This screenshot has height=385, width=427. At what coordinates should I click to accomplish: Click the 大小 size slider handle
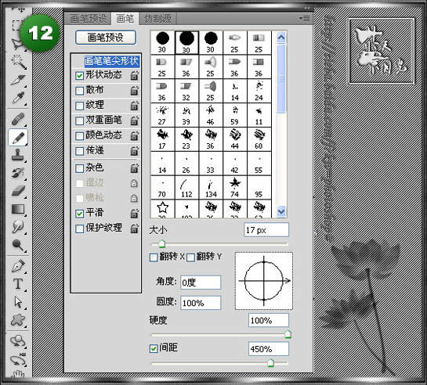[x=161, y=243]
